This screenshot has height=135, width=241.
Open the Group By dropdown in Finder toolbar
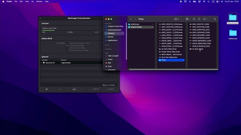coord(188,19)
